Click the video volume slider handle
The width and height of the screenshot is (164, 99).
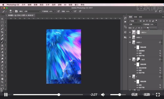(120, 95)
